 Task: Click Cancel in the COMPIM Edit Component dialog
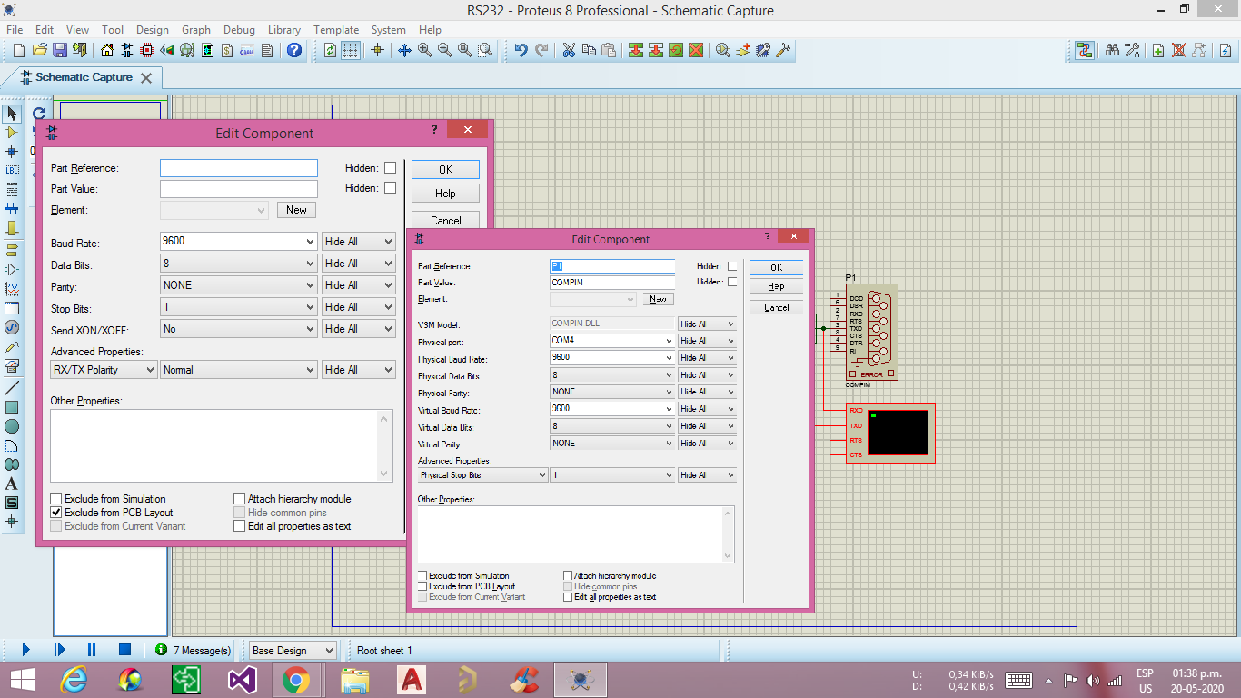[x=776, y=308]
